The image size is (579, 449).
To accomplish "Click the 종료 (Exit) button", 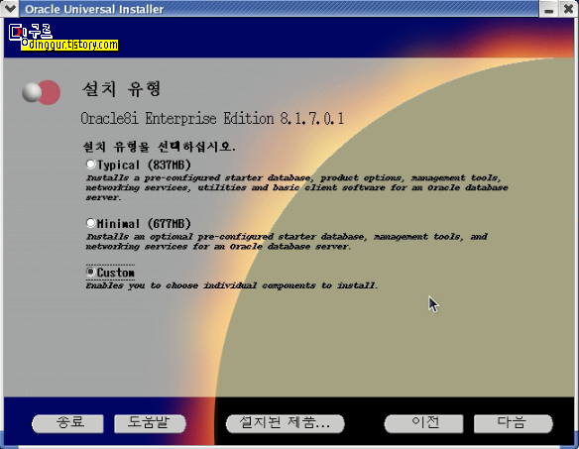I will (x=68, y=423).
